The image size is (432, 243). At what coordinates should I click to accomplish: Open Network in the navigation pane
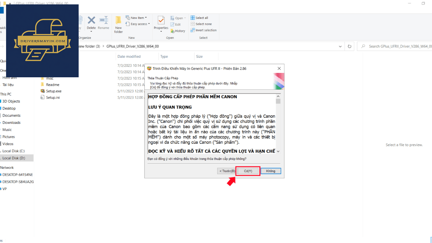click(7, 167)
